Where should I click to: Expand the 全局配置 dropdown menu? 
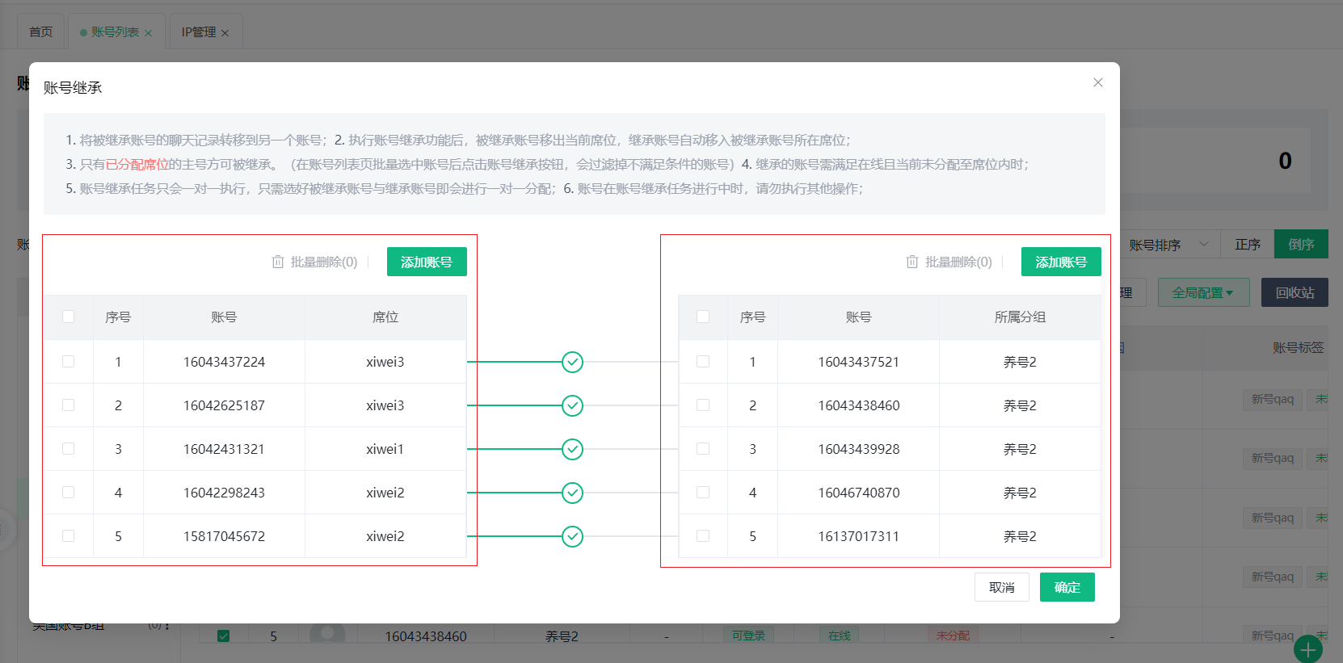point(1203,292)
